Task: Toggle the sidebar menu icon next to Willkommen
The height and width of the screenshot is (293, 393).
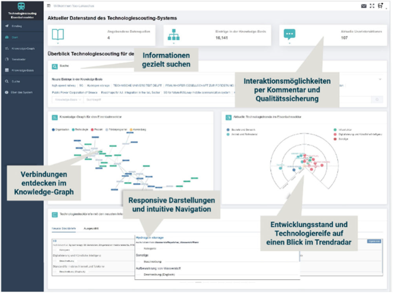Action: [49, 6]
